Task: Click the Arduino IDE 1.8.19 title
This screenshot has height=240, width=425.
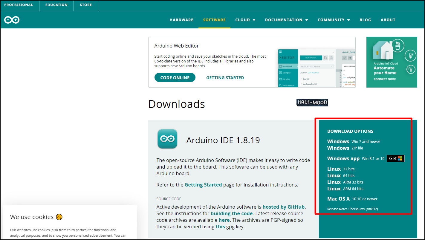Action: pos(223,140)
